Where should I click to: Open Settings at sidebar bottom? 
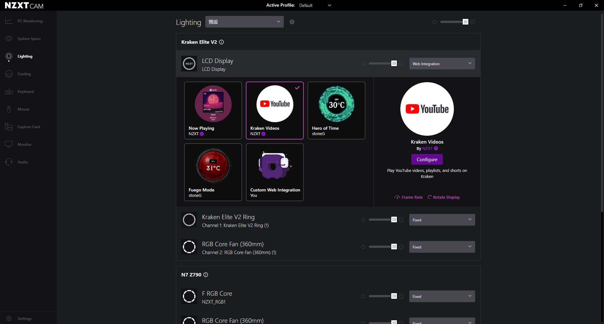point(28,318)
